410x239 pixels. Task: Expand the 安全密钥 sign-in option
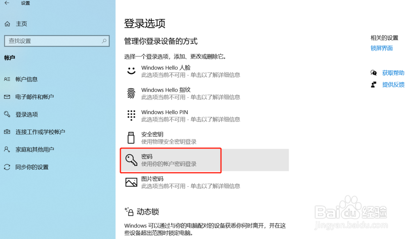click(205, 138)
